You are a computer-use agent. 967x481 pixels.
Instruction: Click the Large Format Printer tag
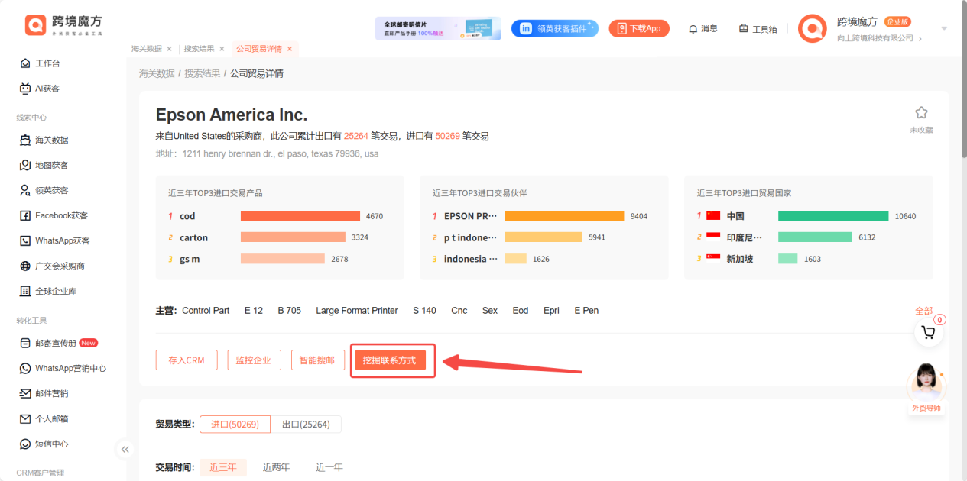click(x=357, y=311)
